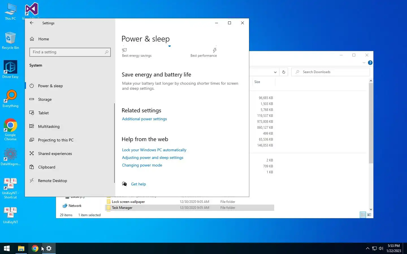Screen dimensions: 407x254
Task: Click the Find a setting search box
Action: point(70,52)
